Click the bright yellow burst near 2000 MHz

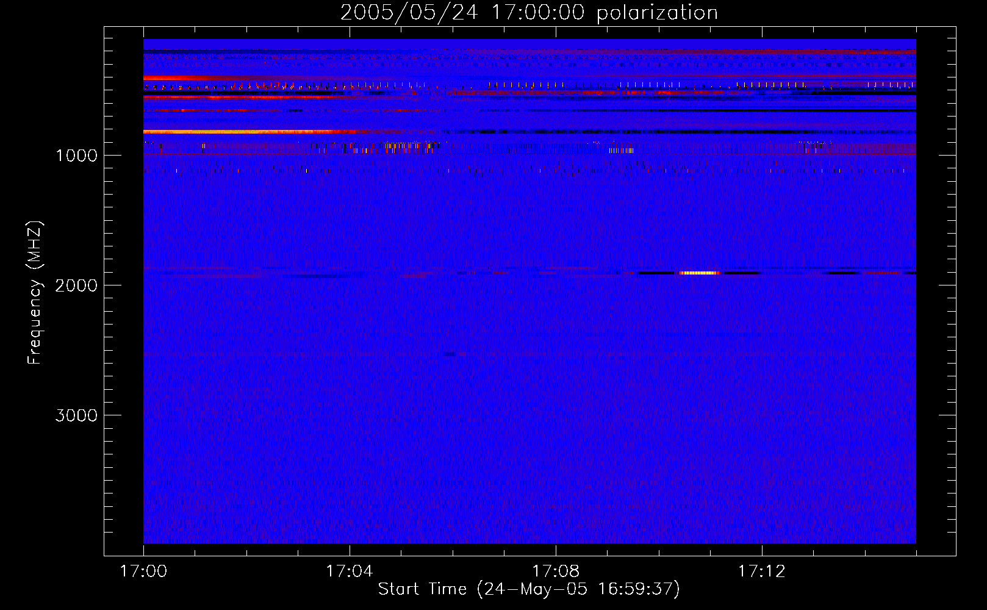(x=699, y=273)
